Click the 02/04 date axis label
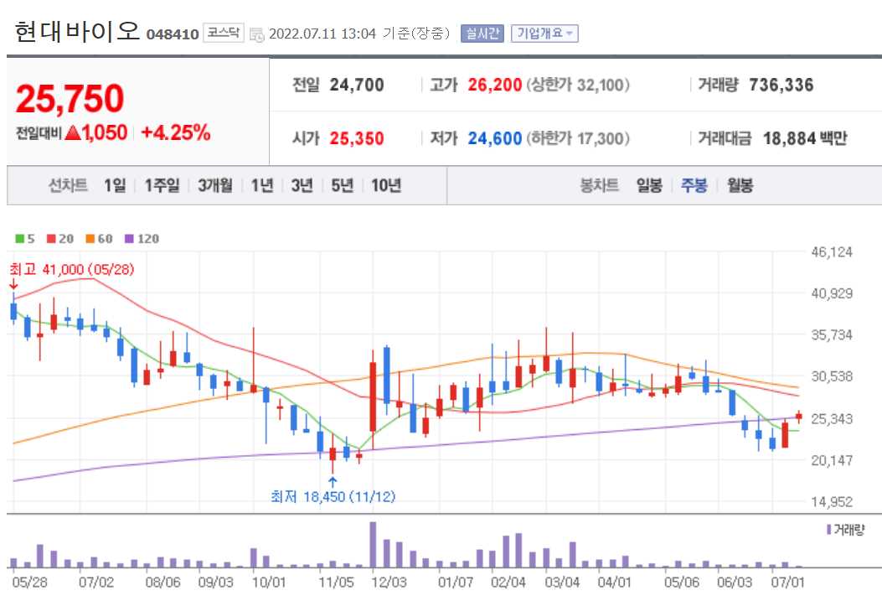Image resolution: width=882 pixels, height=601 pixels. coord(508,582)
